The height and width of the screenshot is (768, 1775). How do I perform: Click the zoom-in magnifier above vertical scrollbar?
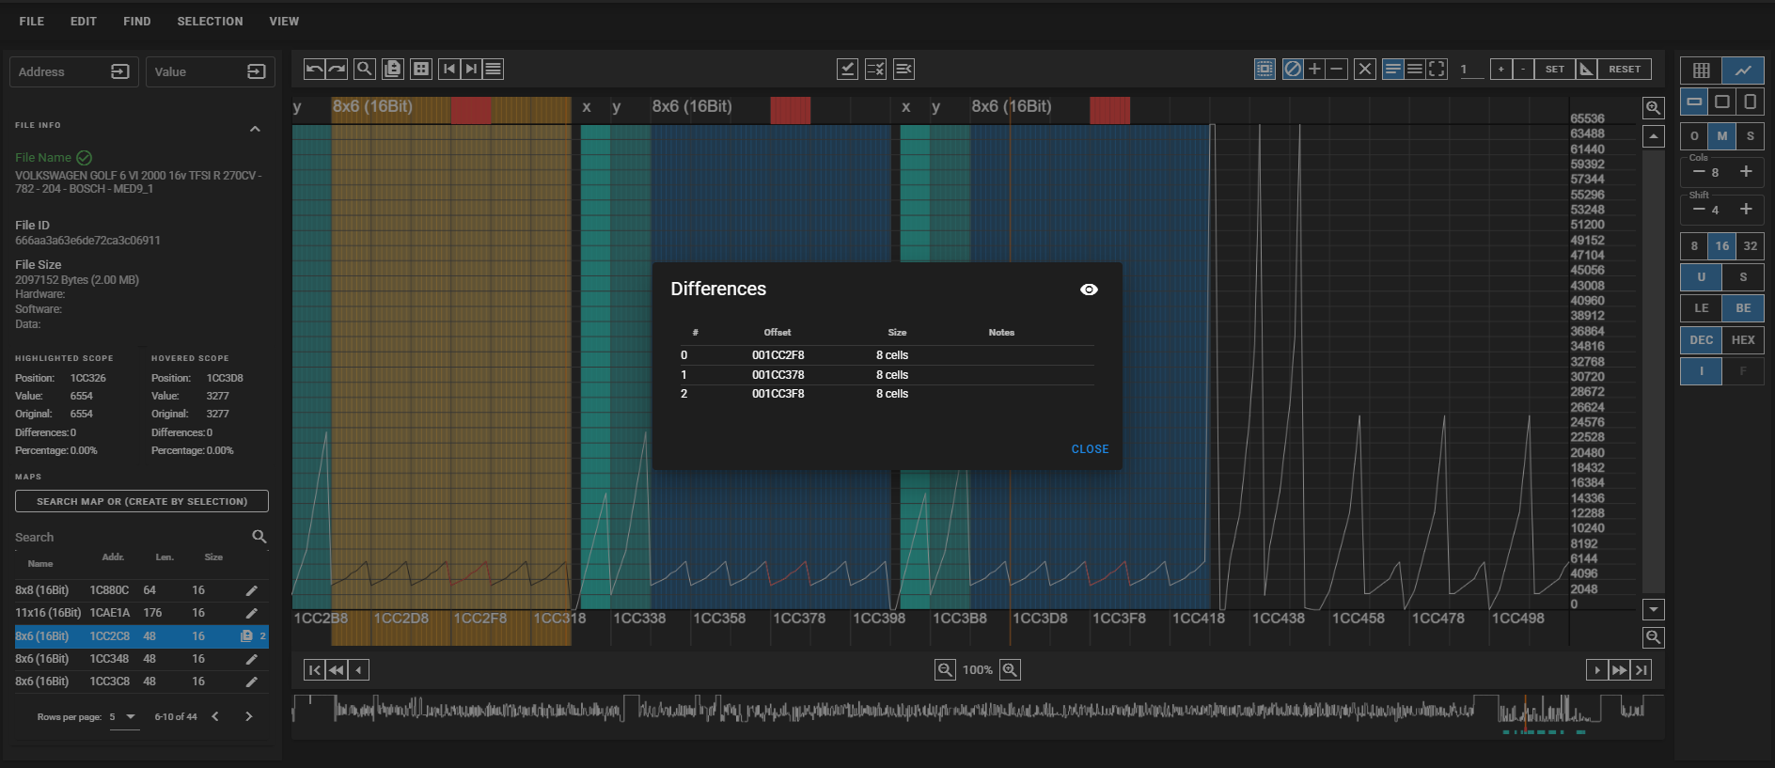(x=1653, y=108)
